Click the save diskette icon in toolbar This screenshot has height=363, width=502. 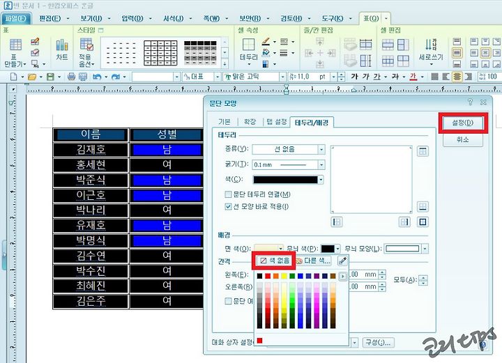pos(50,77)
